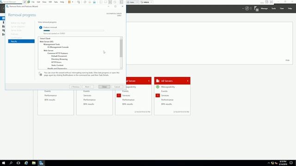Select Management Tools in removal list
The width and height of the screenshot is (296, 166).
[51, 44]
